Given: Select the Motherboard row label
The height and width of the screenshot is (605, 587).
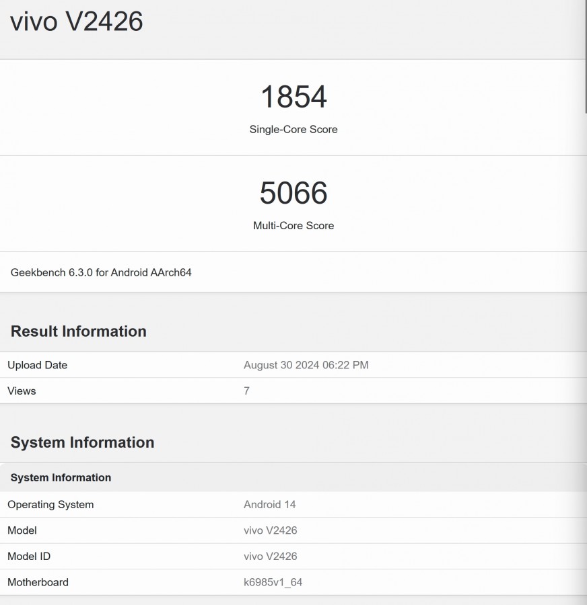Looking at the screenshot, I should pyautogui.click(x=38, y=582).
